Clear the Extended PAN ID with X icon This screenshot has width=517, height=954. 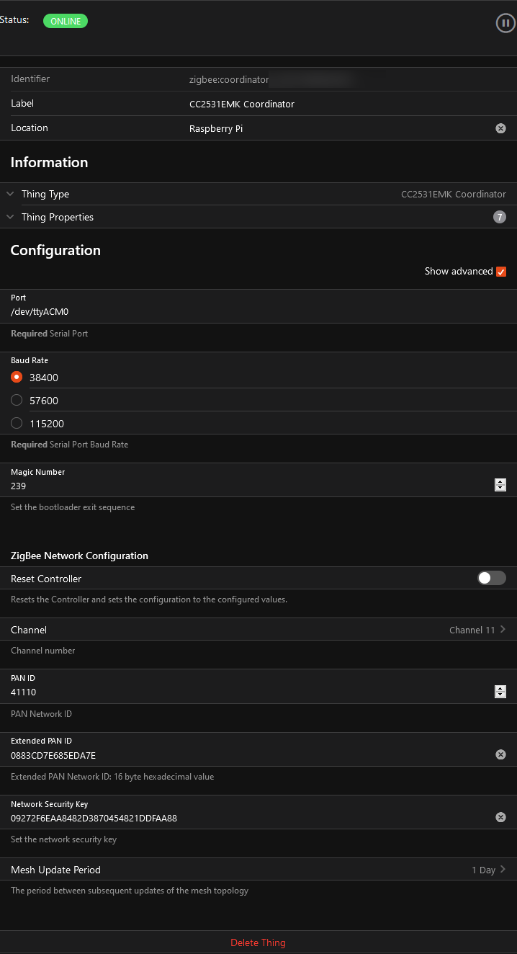[500, 754]
